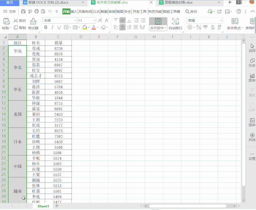Screen dimensions: 256x210
Task: Open sidebar Settings (设置)
Action: [x=252, y=156]
